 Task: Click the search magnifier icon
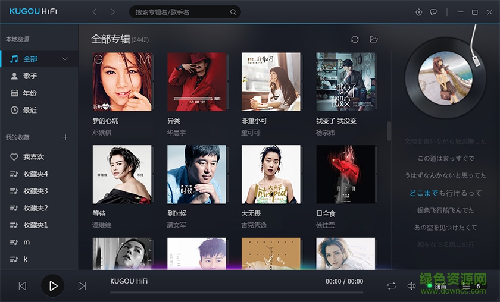click(x=233, y=12)
